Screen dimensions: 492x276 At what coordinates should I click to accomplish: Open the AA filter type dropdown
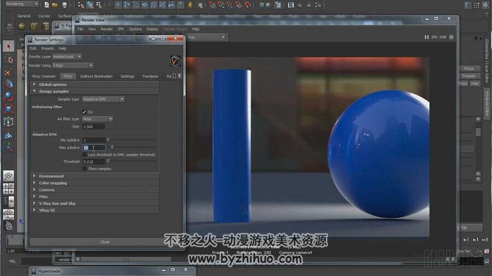(x=97, y=119)
